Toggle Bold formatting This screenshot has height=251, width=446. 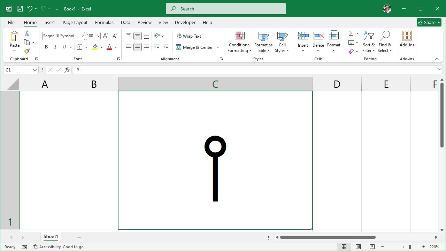click(x=46, y=47)
